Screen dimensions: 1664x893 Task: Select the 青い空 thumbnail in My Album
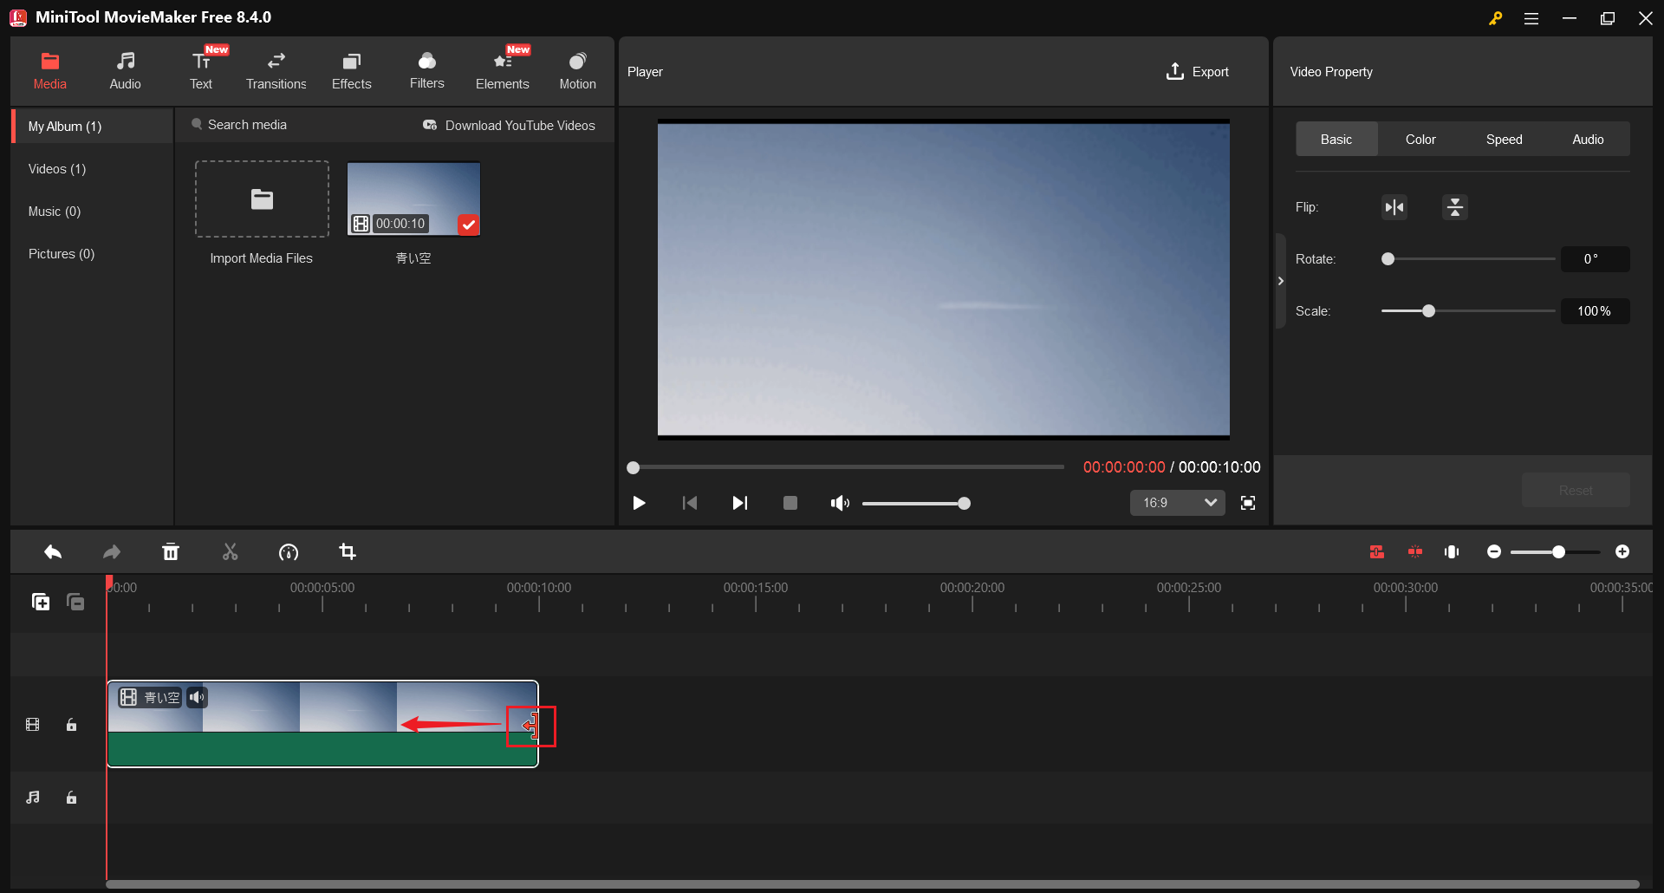pyautogui.click(x=413, y=198)
